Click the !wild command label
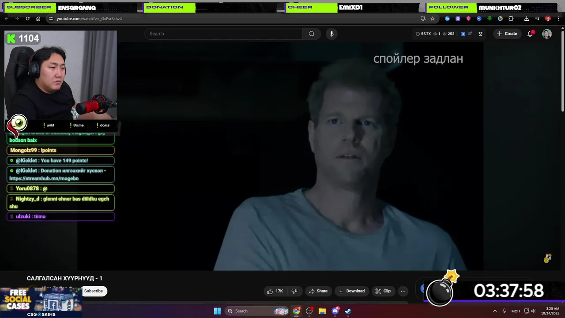This screenshot has width=565, height=318. pos(49,125)
